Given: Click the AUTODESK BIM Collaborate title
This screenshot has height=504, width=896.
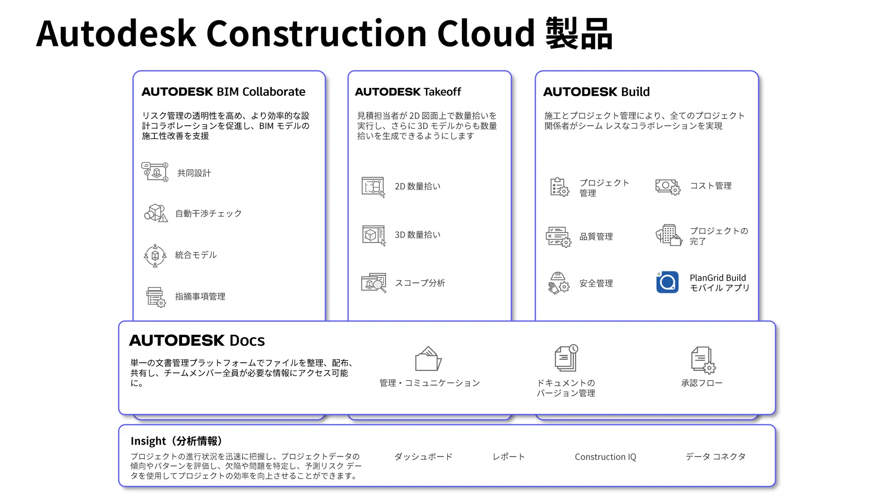Looking at the screenshot, I should [223, 92].
